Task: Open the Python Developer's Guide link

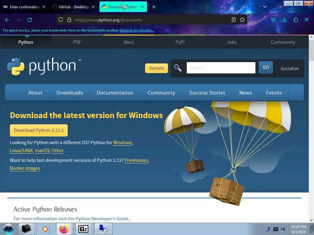Action: pos(102,218)
